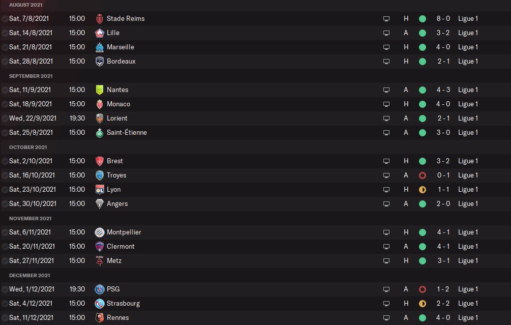Click the Monaco club crest
511x325 pixels.
pos(99,104)
